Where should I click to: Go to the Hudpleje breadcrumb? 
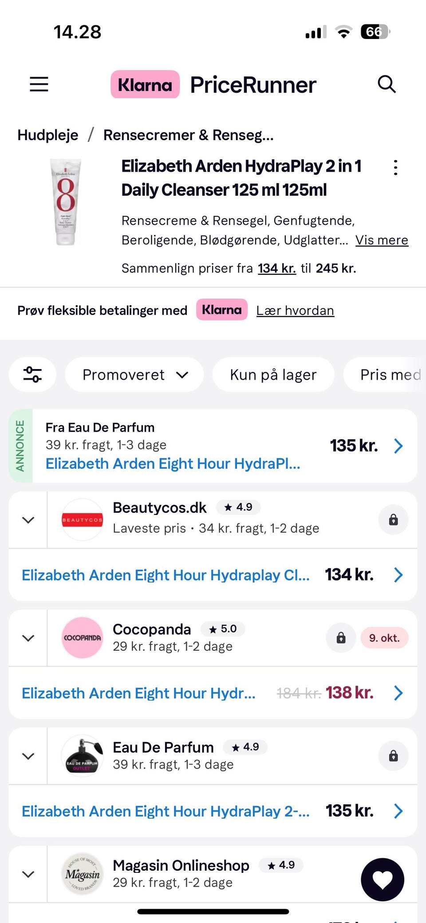pos(48,135)
